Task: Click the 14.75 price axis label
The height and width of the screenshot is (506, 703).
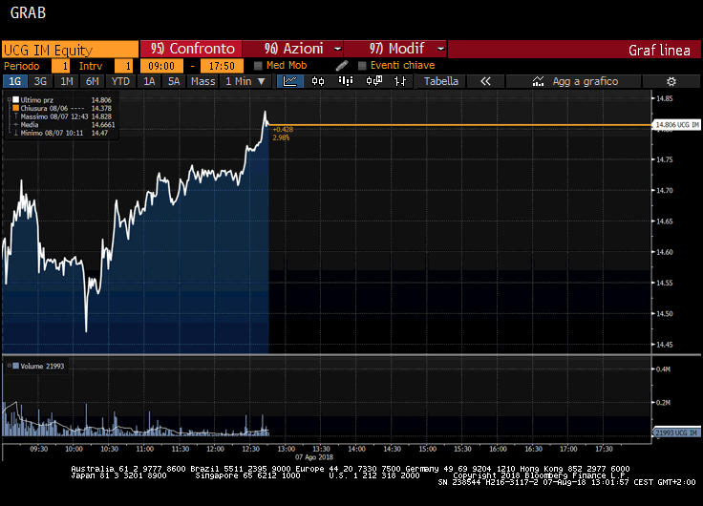Action: (x=665, y=159)
